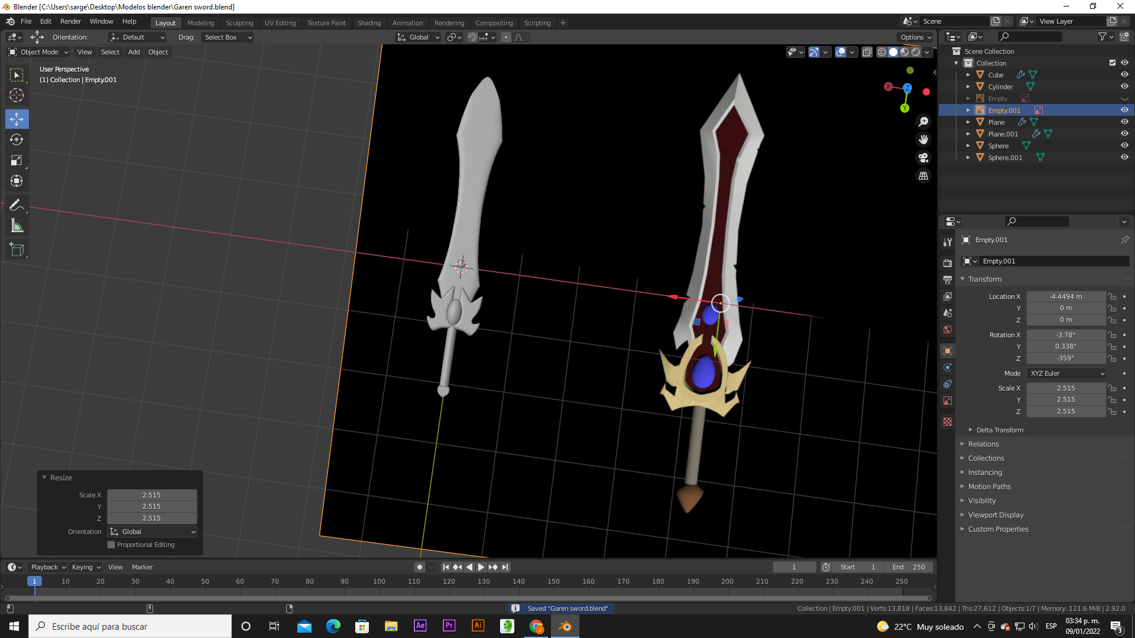This screenshot has height=638, width=1135.
Task: Expand the Delta Transform section
Action: (x=1000, y=430)
